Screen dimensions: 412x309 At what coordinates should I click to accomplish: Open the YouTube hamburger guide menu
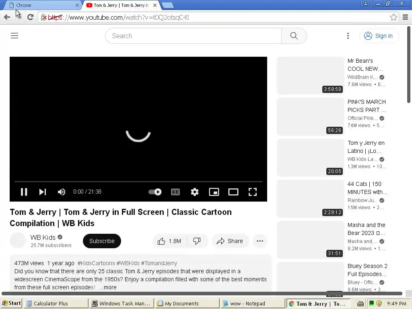point(14,36)
